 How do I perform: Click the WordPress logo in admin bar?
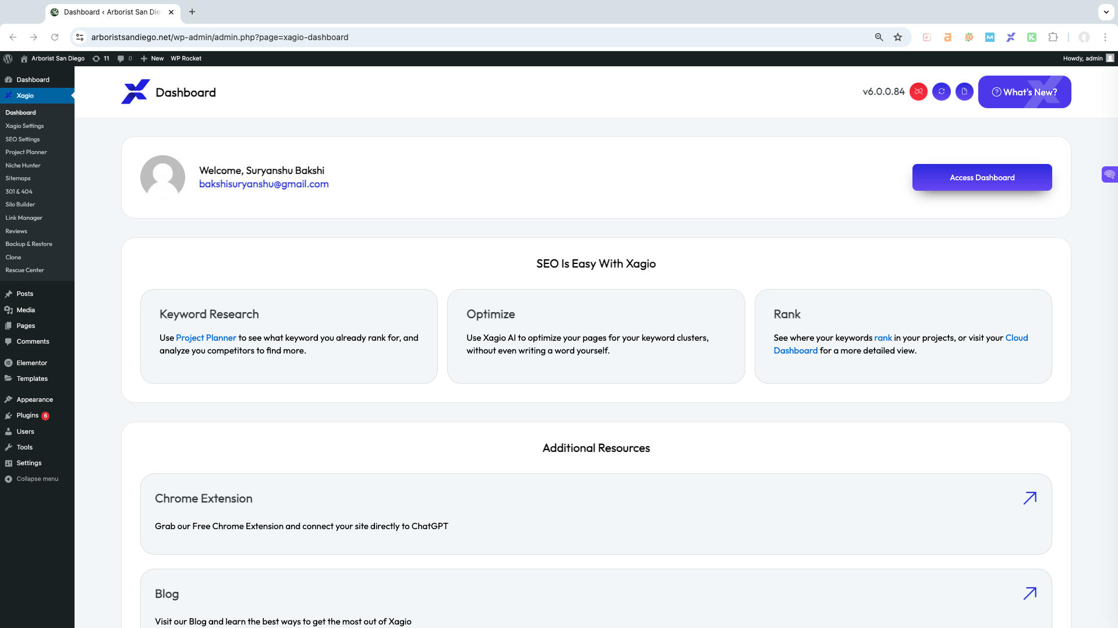(x=8, y=58)
